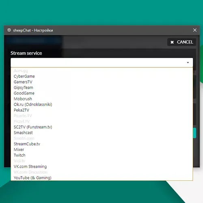This screenshot has width=203, height=203.
Task: Choose GipsyTeam in the dropdown
Action: pos(102,88)
